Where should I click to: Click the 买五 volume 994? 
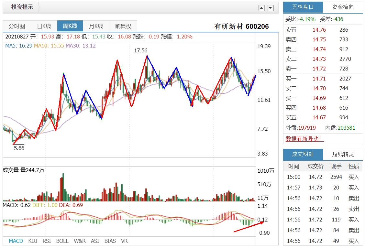(344, 118)
